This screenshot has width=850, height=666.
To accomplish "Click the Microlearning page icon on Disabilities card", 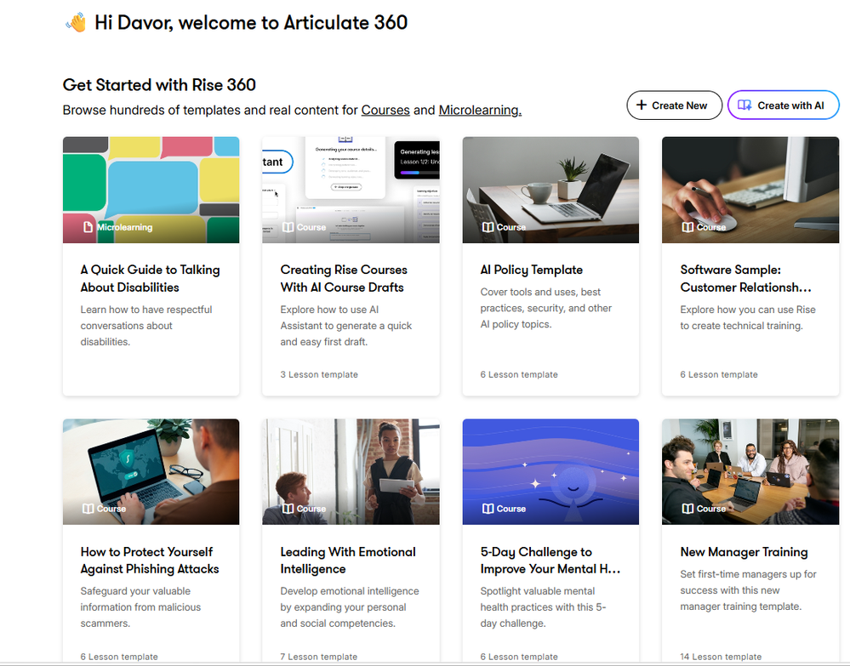I will click(88, 227).
